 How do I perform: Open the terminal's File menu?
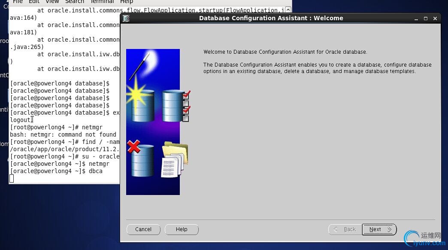[18, 2]
